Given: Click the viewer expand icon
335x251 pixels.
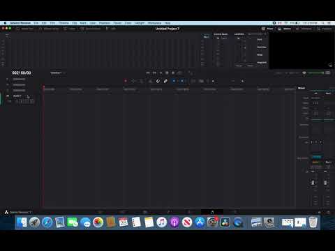Looking at the screenshot, I should [x=330, y=66].
